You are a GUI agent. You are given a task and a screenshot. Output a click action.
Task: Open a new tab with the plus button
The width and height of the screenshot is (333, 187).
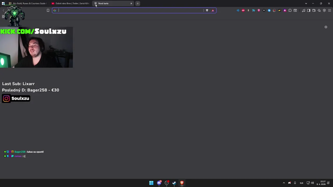[x=138, y=3]
